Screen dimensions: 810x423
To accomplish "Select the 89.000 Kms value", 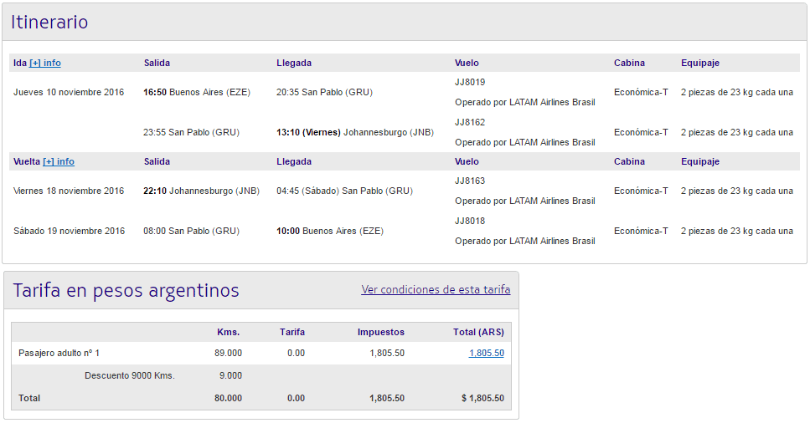I will point(228,353).
